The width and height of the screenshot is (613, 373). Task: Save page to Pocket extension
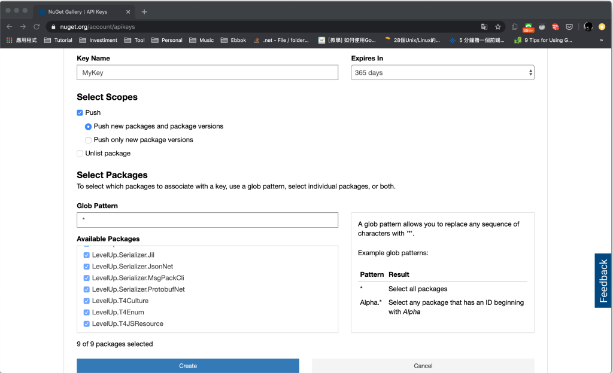pyautogui.click(x=569, y=26)
